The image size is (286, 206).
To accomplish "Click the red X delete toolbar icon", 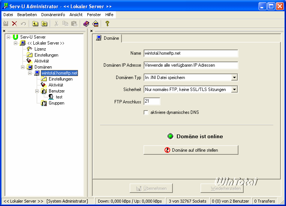I will click(x=14, y=24).
